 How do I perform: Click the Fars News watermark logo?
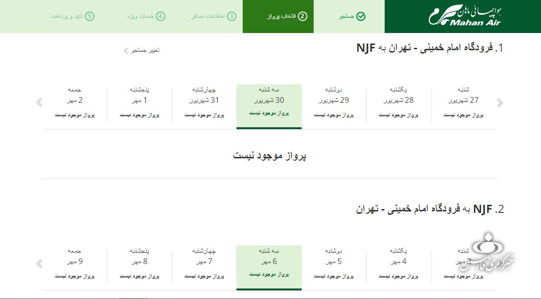pos(493,255)
